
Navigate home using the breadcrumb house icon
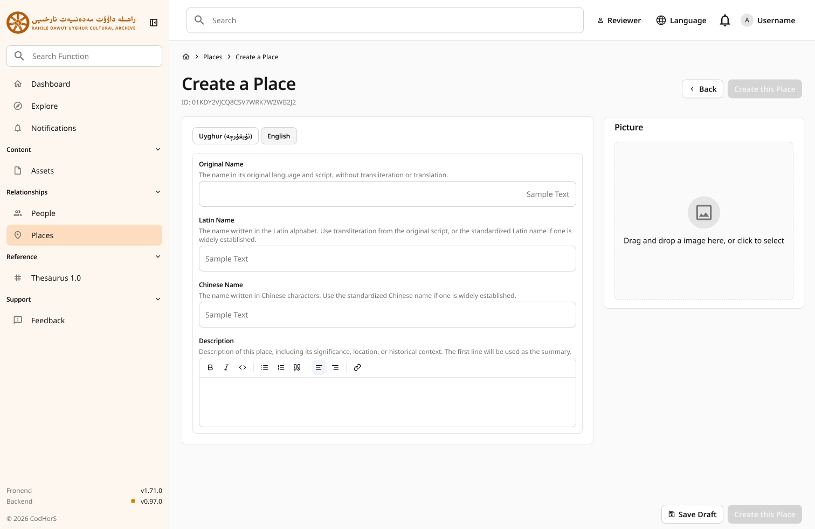186,56
